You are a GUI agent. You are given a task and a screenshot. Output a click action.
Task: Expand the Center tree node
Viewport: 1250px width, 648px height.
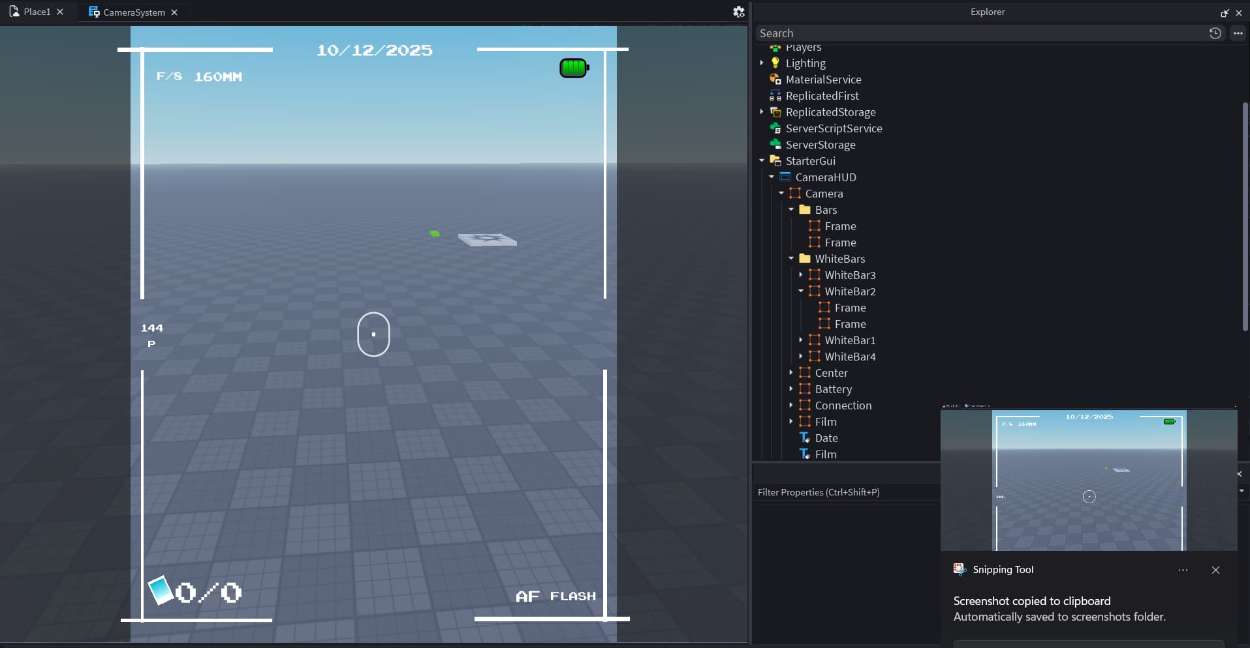point(791,372)
